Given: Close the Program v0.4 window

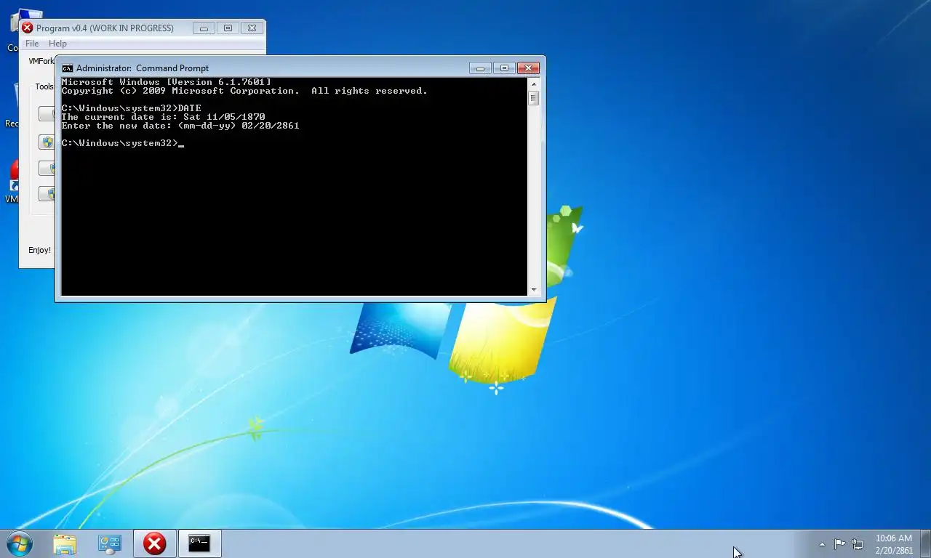Looking at the screenshot, I should (252, 28).
